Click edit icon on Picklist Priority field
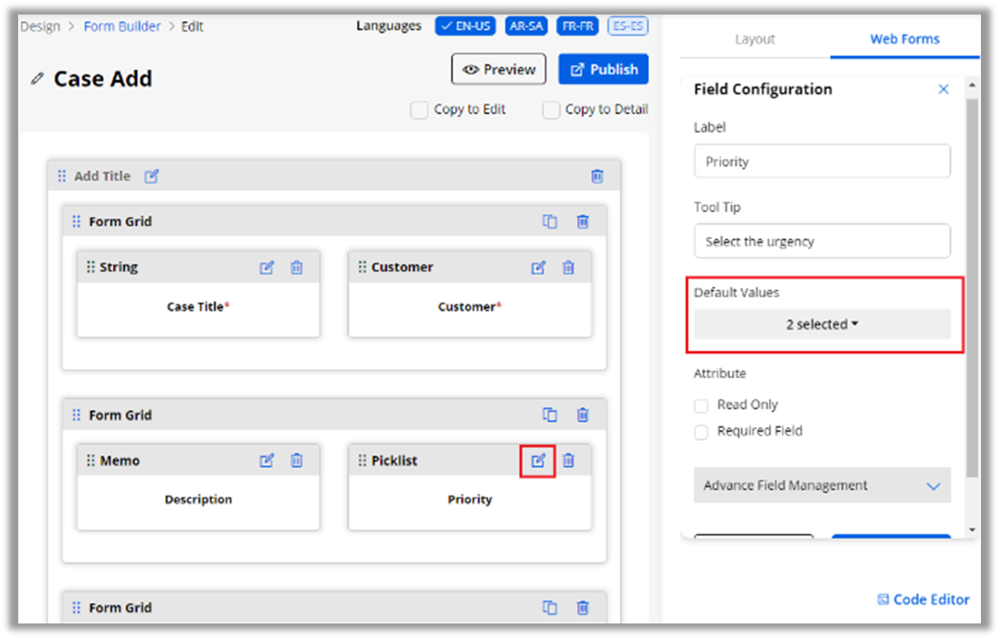1000x638 pixels. coord(538,461)
